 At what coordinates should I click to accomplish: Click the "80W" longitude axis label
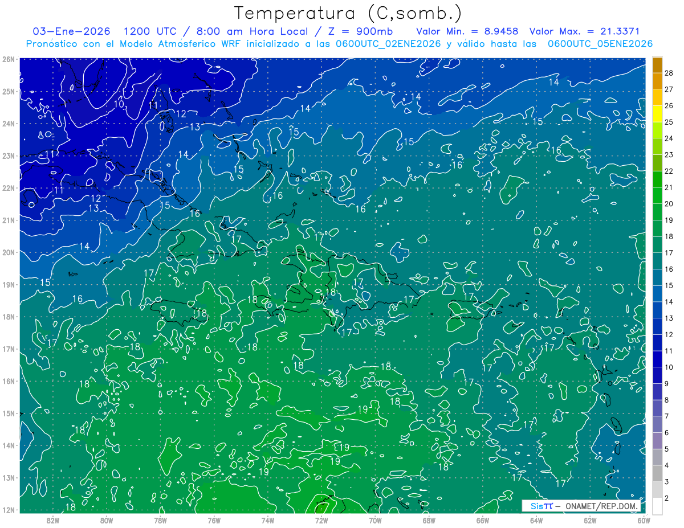pos(107,520)
